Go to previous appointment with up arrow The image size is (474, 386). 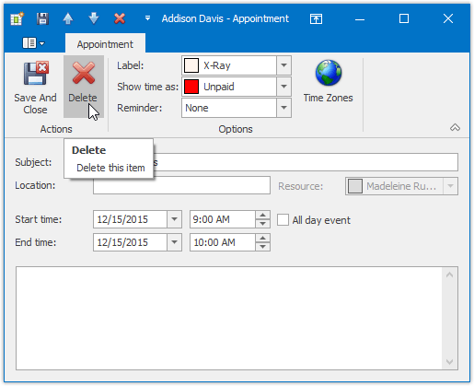[x=68, y=18]
